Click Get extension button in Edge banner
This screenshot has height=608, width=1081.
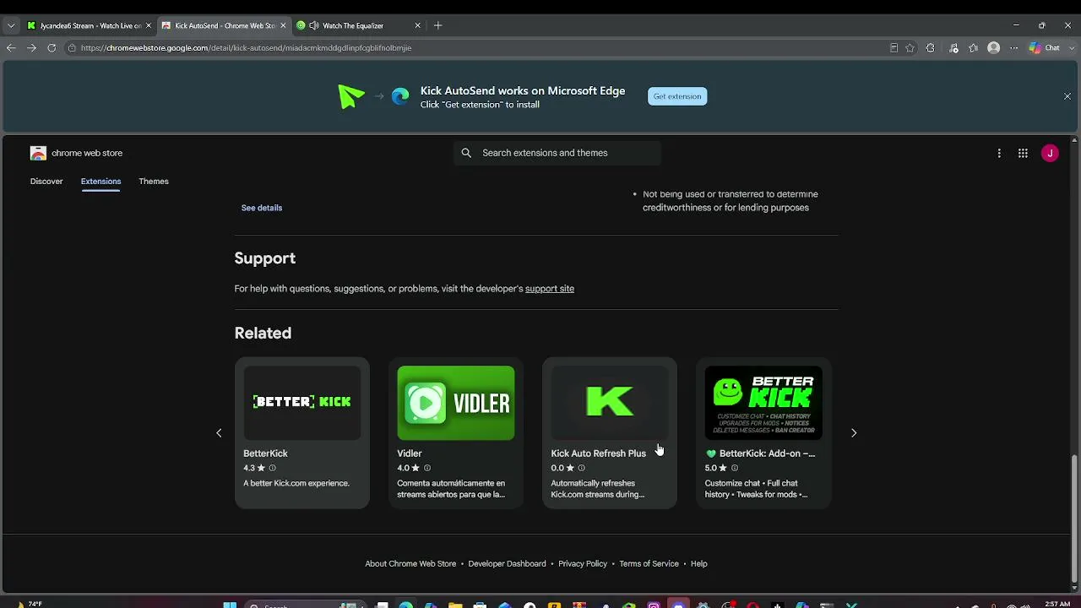pos(677,96)
